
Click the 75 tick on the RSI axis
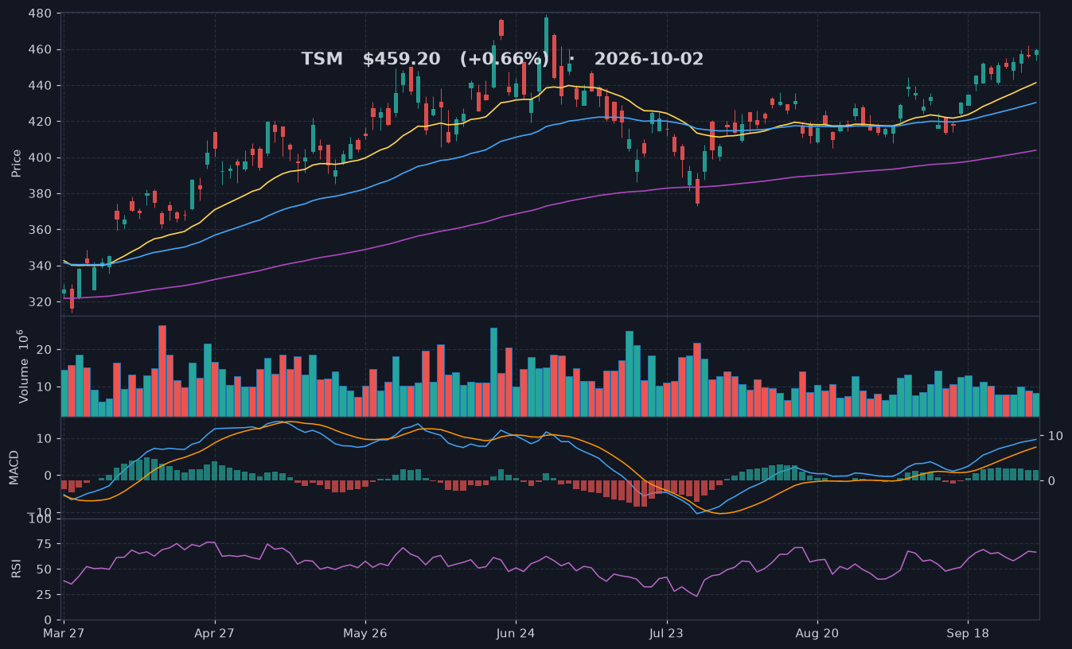45,545
